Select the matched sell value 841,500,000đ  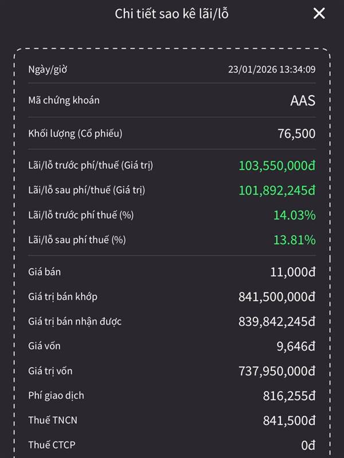point(277,297)
